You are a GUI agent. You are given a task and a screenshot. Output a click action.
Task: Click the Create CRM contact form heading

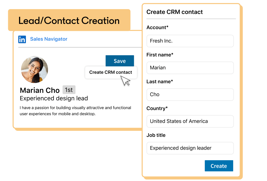[x=175, y=12]
